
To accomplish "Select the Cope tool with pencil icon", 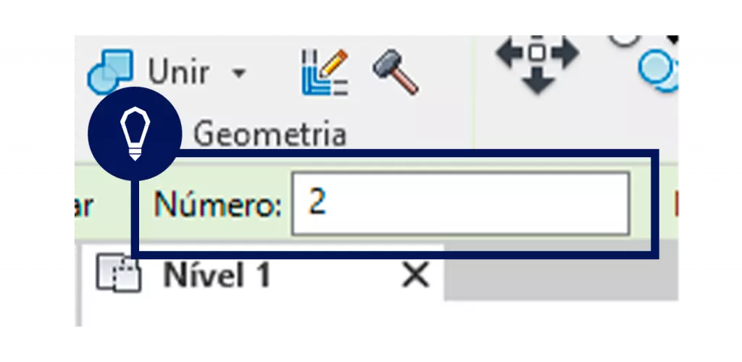I will (x=325, y=72).
